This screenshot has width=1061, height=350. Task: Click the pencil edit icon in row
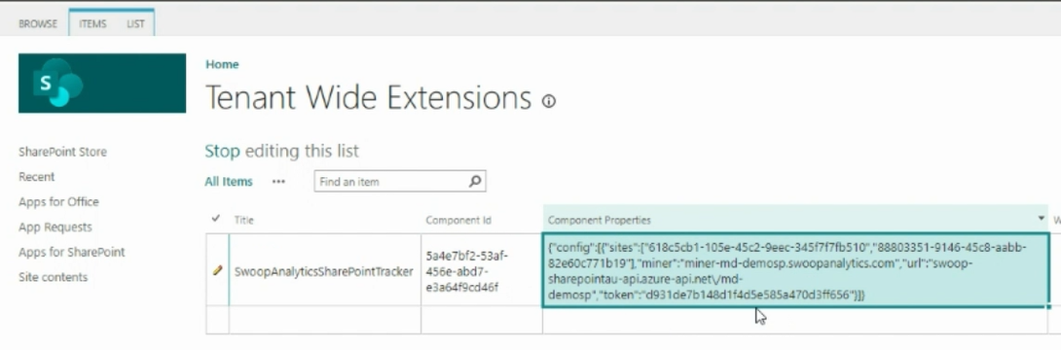[217, 270]
